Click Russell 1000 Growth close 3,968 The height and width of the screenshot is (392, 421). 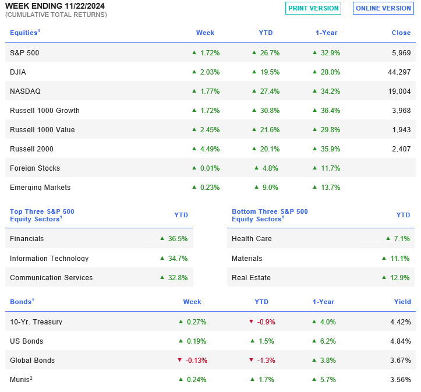click(401, 111)
